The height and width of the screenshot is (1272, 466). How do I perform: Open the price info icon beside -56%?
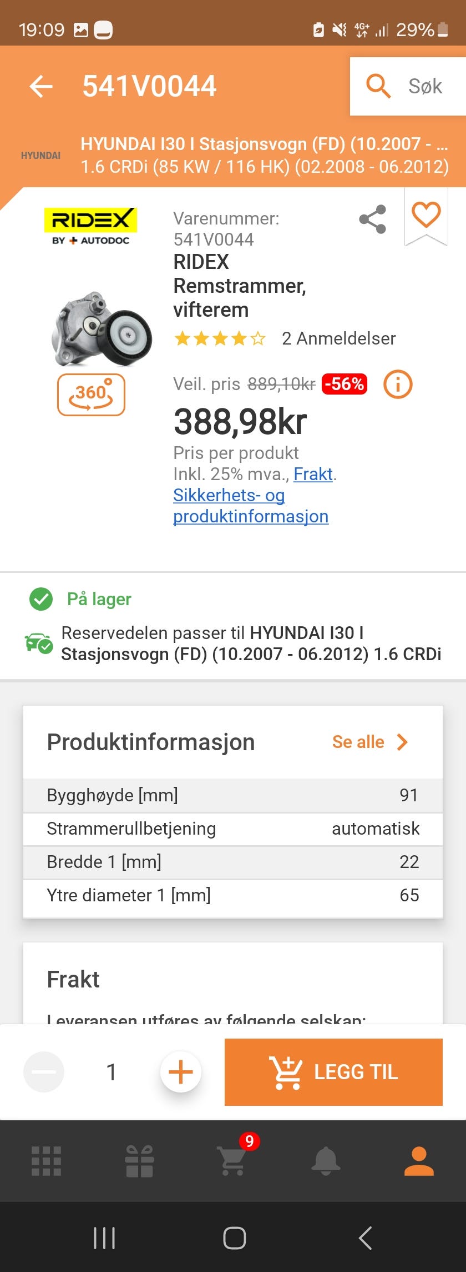coord(398,384)
